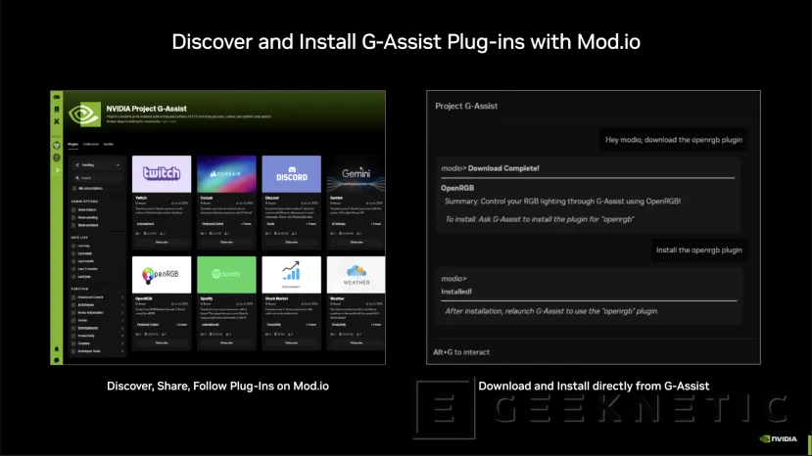Select the Last year radio option
This screenshot has height=456, width=812.
tap(73, 277)
